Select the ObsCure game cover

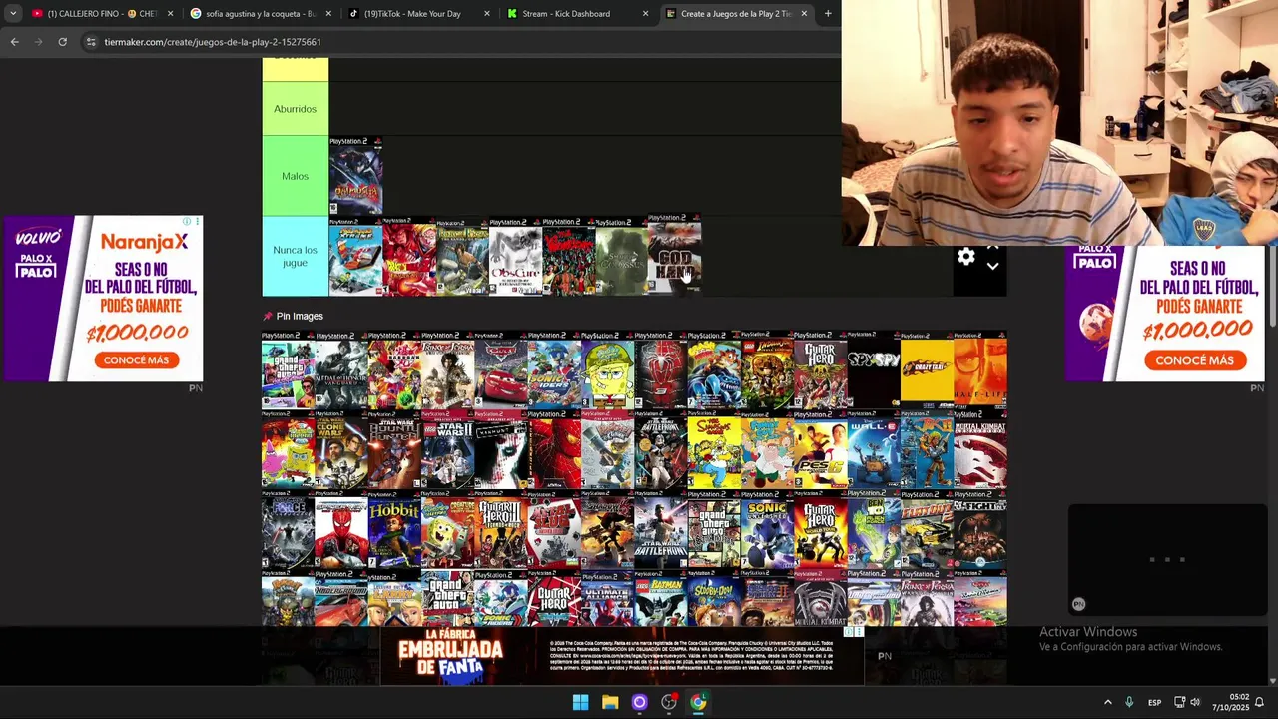(x=515, y=257)
